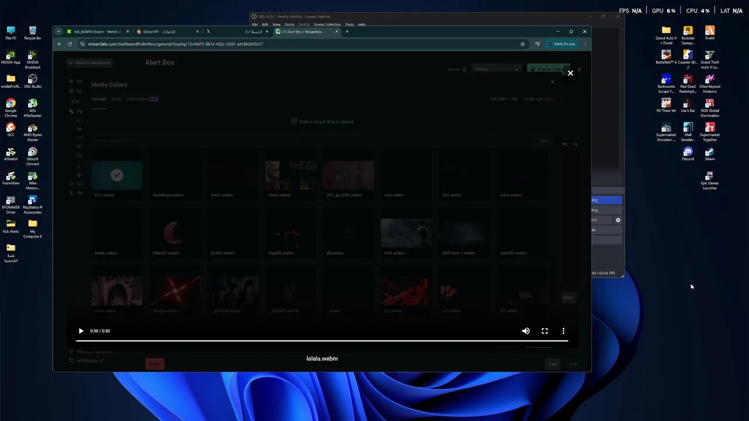Open the Docks menu in OBS
Viewport: 749px width, 421px height.
[x=290, y=25]
